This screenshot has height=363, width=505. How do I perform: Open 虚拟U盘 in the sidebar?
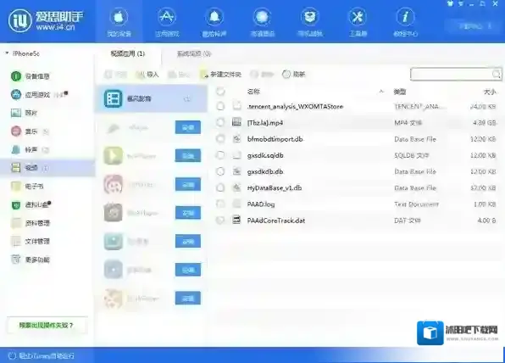[x=31, y=204]
